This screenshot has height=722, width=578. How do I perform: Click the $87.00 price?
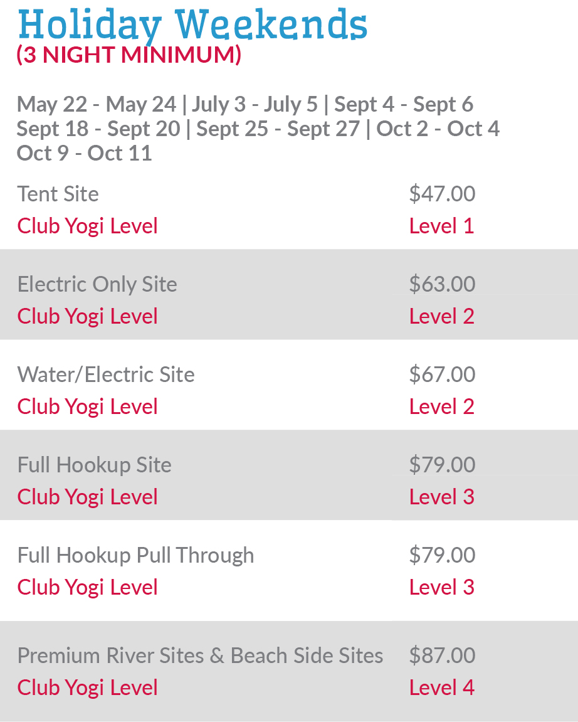[x=442, y=656]
